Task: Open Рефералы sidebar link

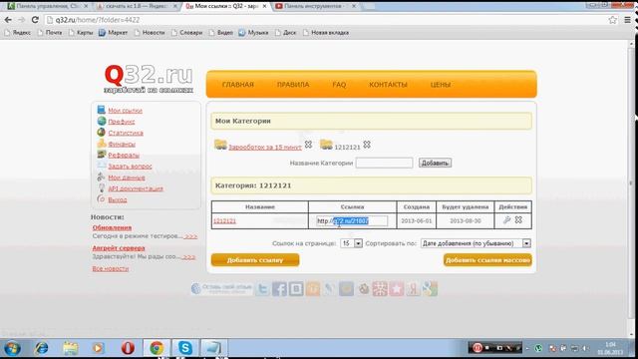Action: [x=124, y=156]
